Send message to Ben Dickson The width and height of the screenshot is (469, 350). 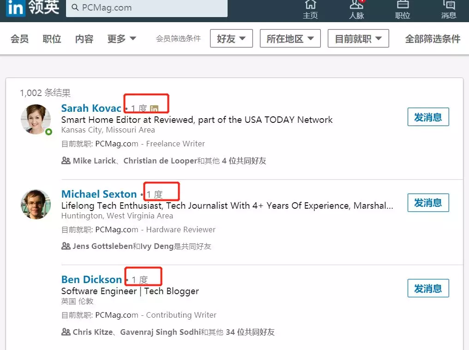point(428,288)
